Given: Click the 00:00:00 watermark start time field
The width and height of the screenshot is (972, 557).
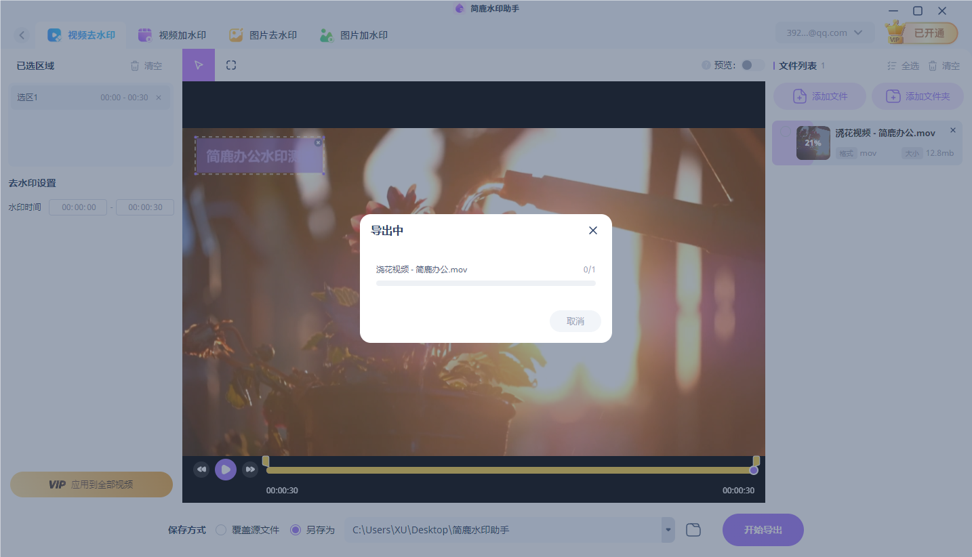Looking at the screenshot, I should [x=78, y=207].
